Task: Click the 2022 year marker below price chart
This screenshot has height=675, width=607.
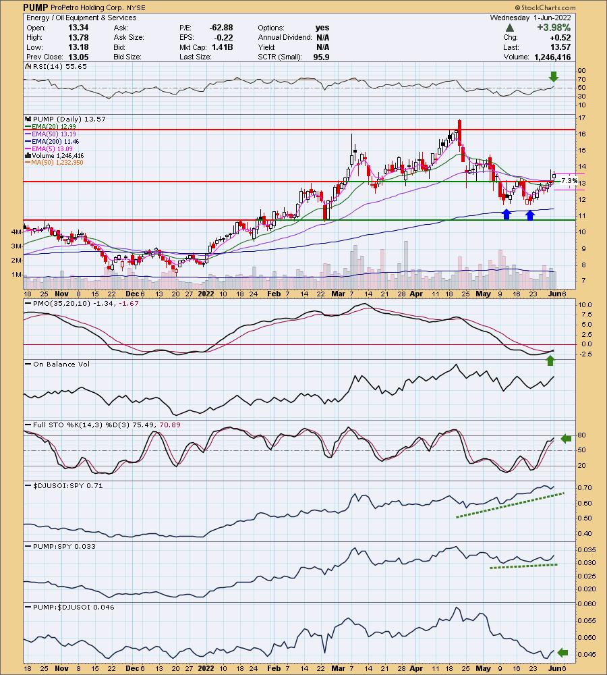Action: (206, 294)
